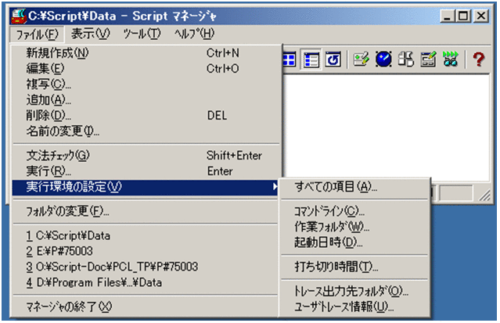Click the refresh view toolbar icon

(333, 59)
